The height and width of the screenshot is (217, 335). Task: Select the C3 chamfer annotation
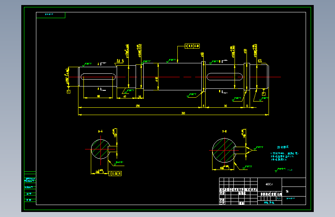tap(260, 61)
